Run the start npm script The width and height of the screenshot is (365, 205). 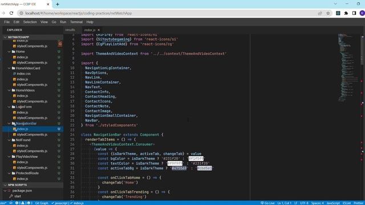click(x=18, y=196)
